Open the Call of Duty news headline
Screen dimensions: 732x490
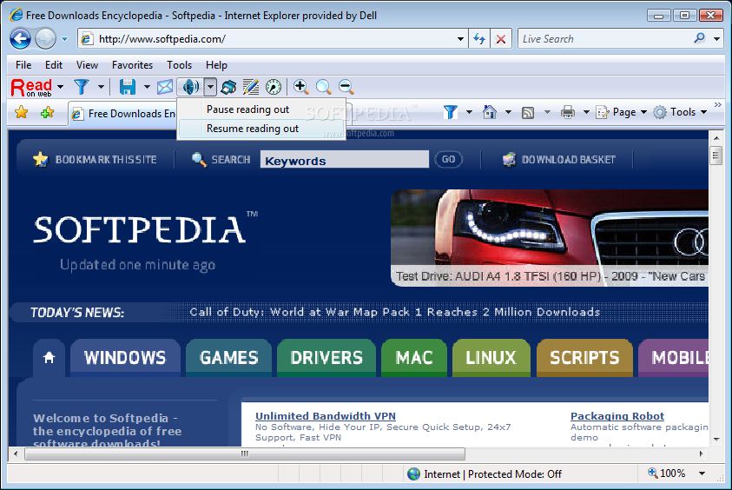394,312
